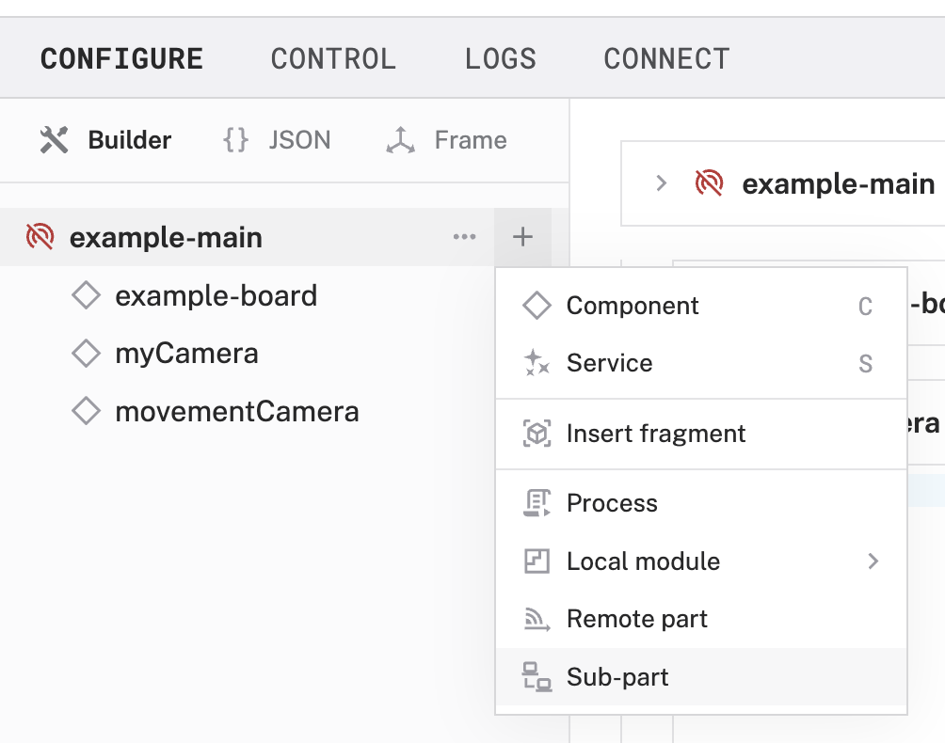Open the example-main options menu with ellipsis
This screenshot has height=743, width=945.
click(464, 237)
